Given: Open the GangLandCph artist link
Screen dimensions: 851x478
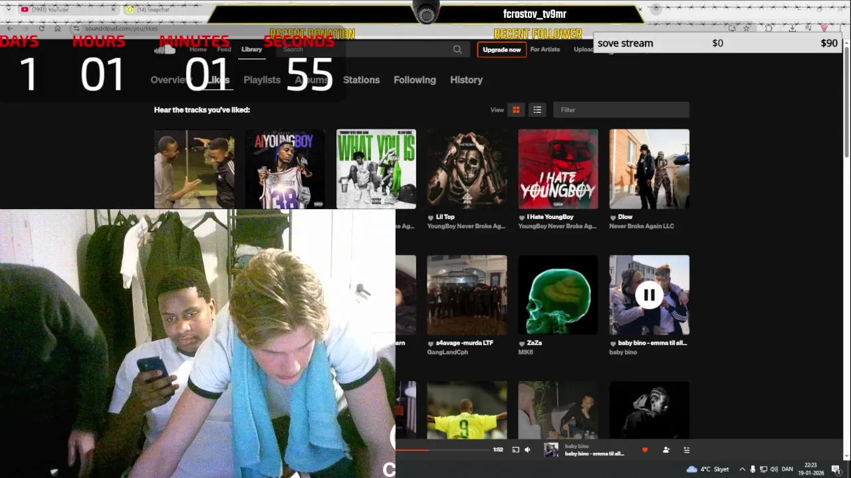Looking at the screenshot, I should point(447,353).
